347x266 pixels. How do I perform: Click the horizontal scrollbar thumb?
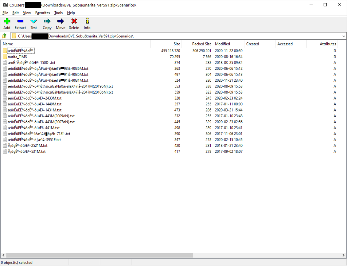99,255
